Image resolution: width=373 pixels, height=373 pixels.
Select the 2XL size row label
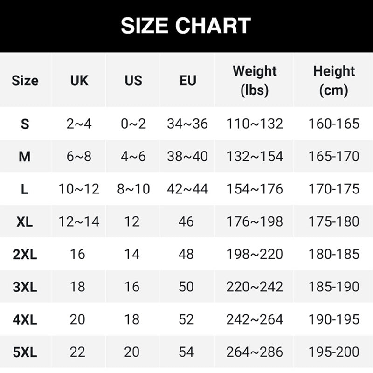coord(25,254)
